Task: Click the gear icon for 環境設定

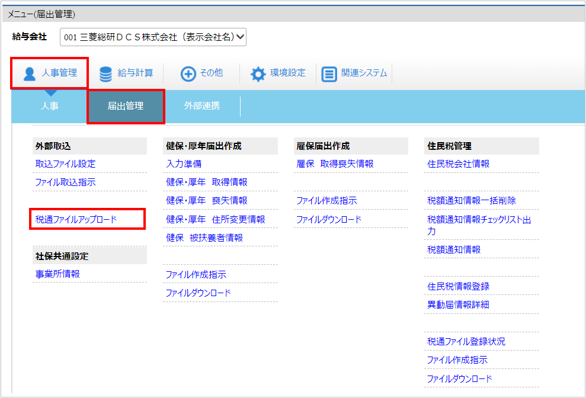Action: (258, 74)
